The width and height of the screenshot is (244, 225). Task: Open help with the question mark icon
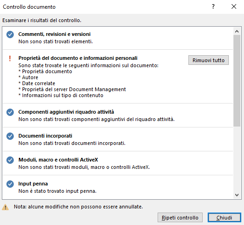coord(213,6)
